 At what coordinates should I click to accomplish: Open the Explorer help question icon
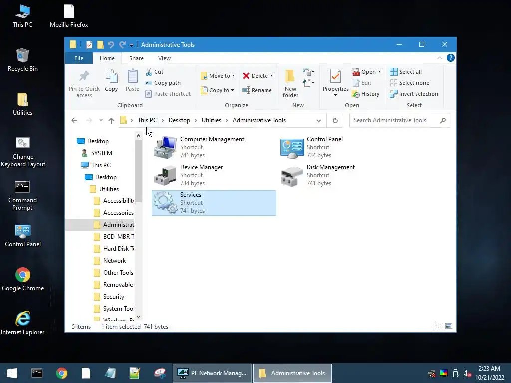tap(451, 58)
